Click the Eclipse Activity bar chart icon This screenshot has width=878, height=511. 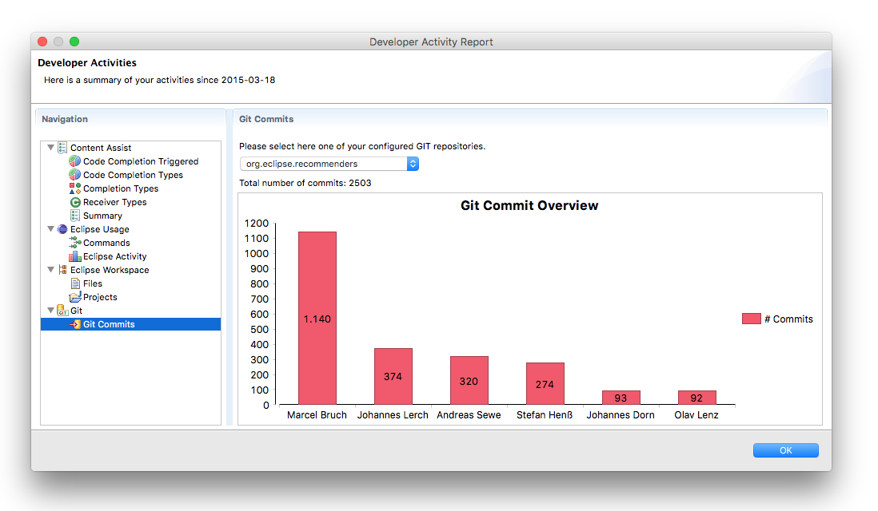pyautogui.click(x=75, y=256)
